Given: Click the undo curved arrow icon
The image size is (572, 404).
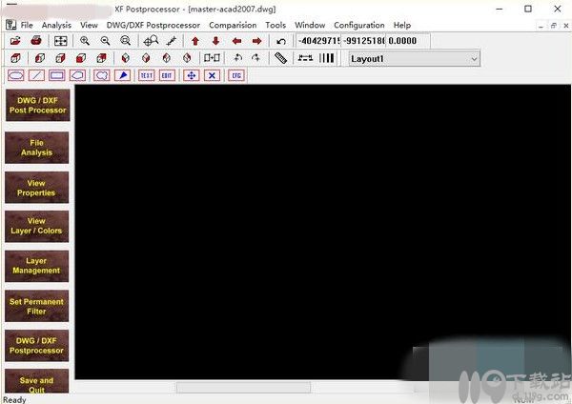Looking at the screenshot, I should pyautogui.click(x=281, y=41).
